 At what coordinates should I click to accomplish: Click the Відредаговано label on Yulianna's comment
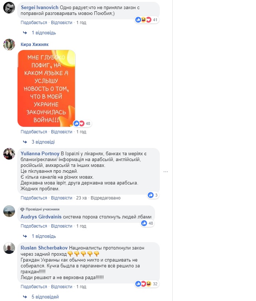point(106,198)
